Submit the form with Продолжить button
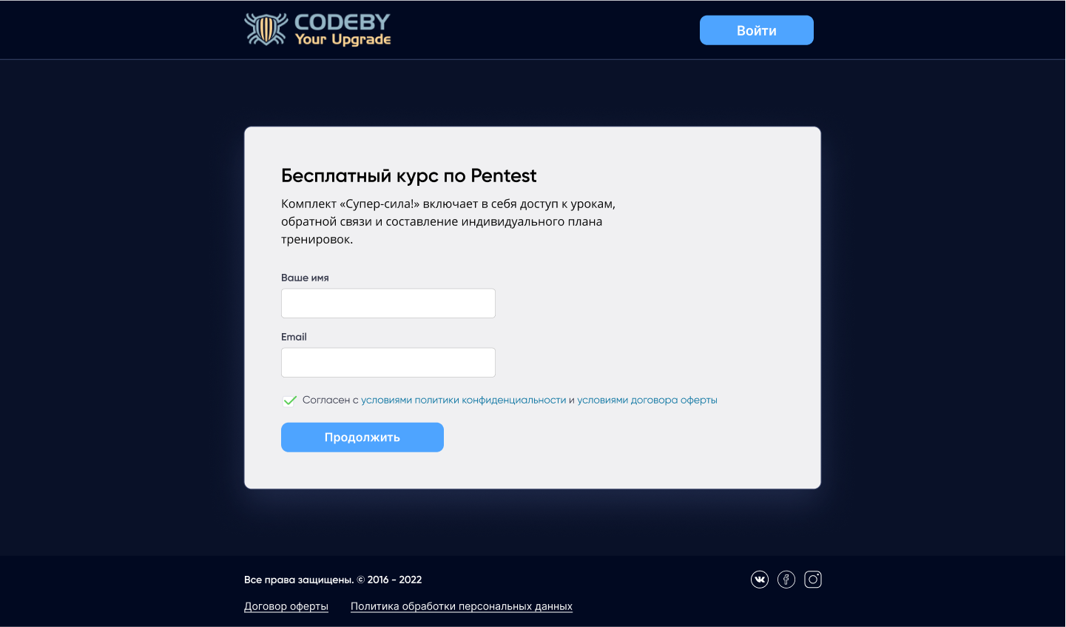The height and width of the screenshot is (627, 1066). pos(362,437)
